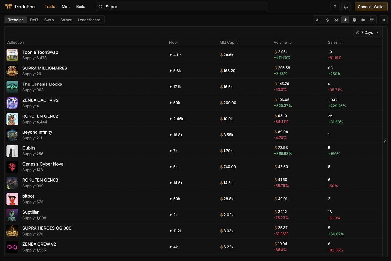Click the TradePort logo
Screen dimensions: 391x261
tap(20, 7)
